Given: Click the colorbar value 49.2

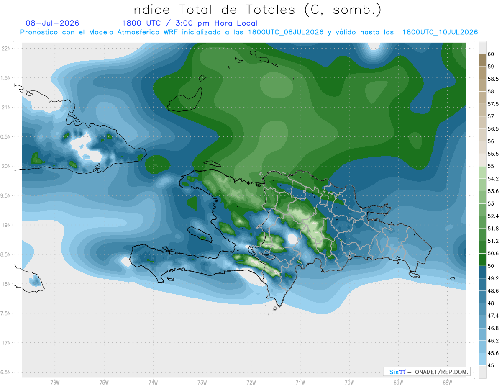Looking at the screenshot, I should pos(493,278).
